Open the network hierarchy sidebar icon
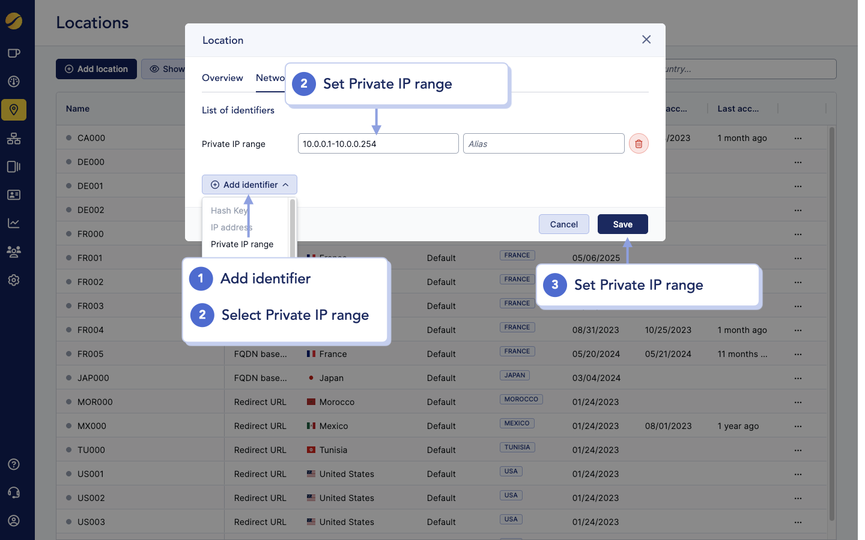The width and height of the screenshot is (865, 540). [14, 139]
